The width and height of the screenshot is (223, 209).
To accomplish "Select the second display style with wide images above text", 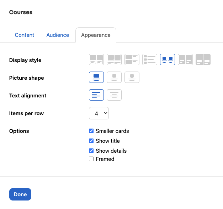I will (114, 60).
